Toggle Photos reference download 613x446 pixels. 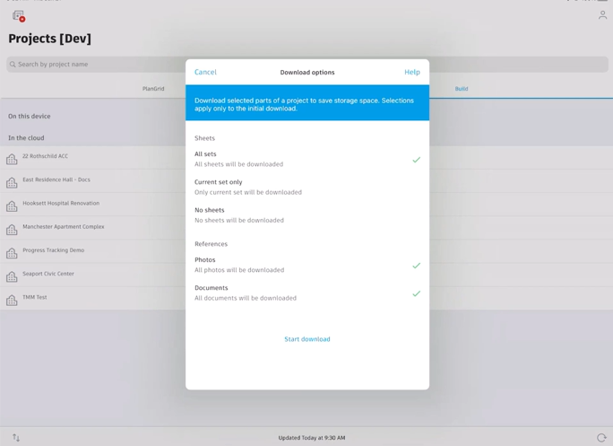[x=306, y=265]
